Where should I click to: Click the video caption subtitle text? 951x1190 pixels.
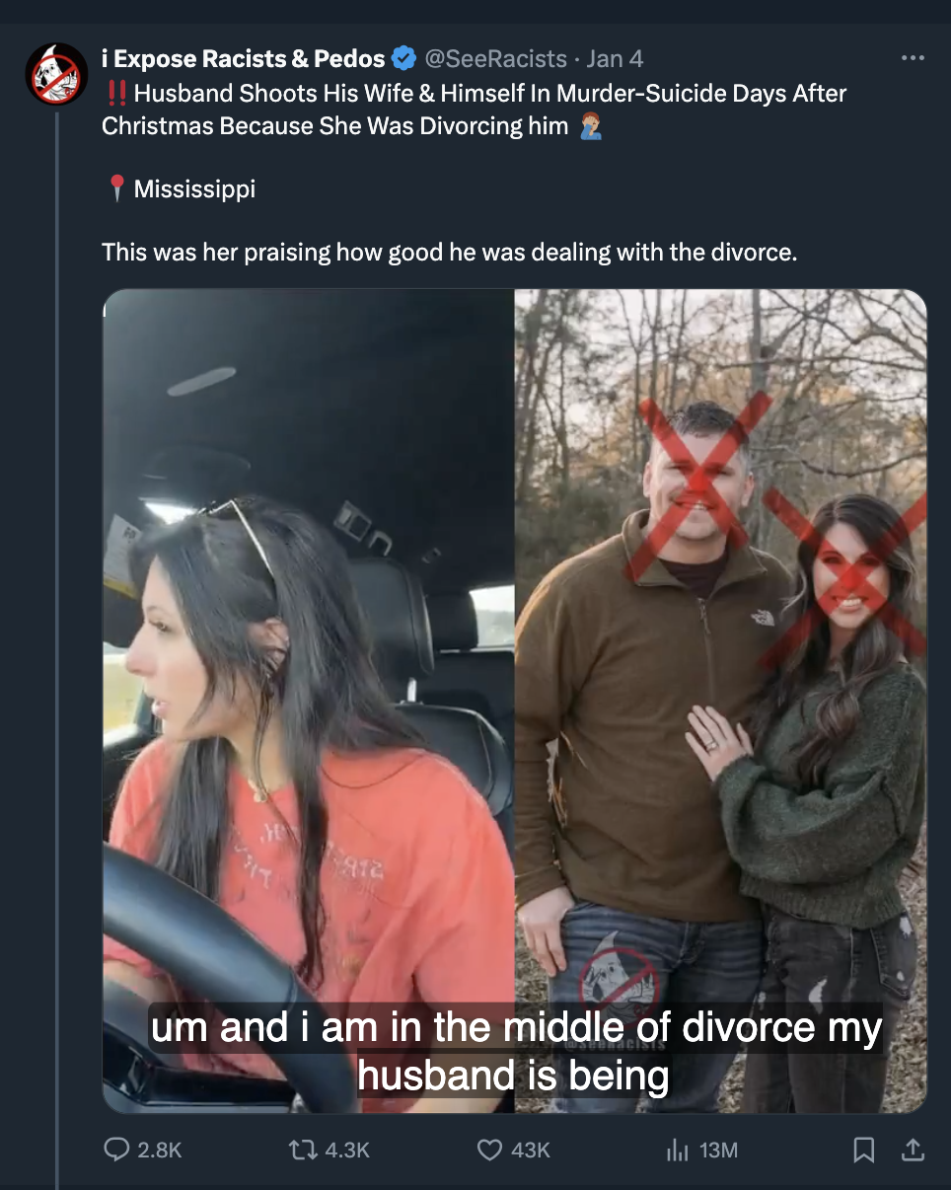(x=515, y=1051)
